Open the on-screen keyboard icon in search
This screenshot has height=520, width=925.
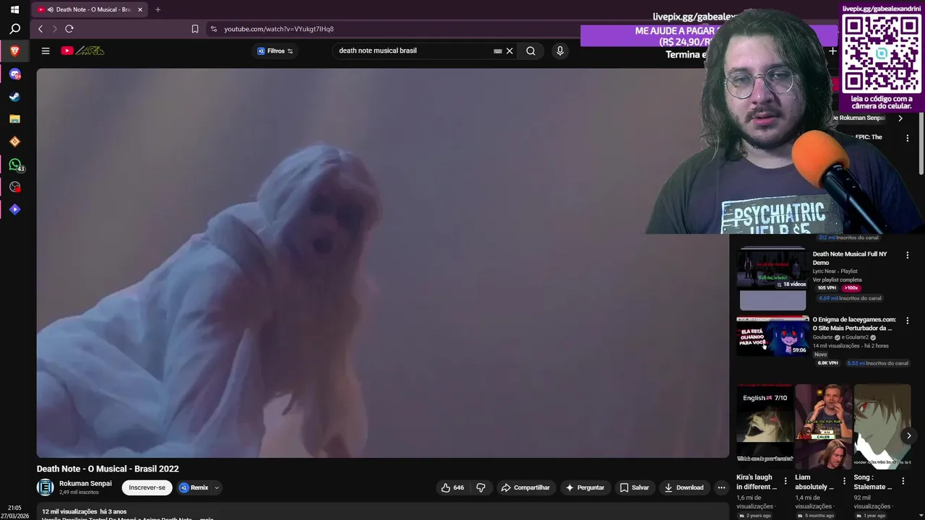tap(497, 51)
